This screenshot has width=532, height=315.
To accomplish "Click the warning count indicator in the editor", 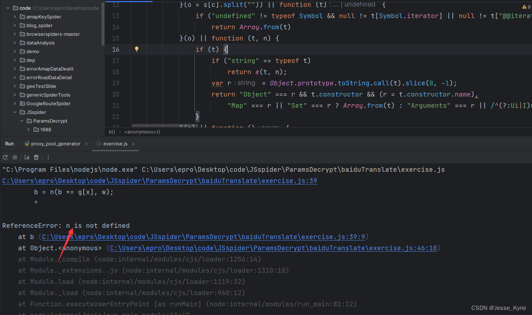I will click(x=526, y=7).
